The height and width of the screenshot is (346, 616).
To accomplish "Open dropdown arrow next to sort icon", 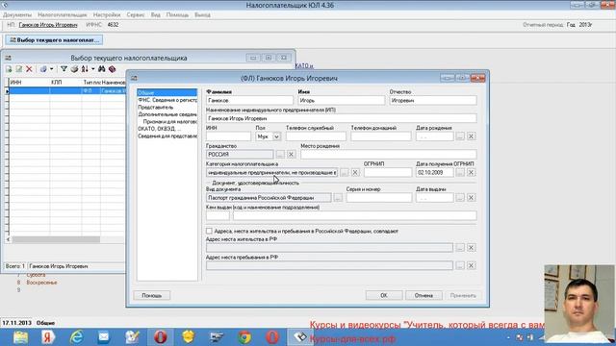I will (93, 69).
